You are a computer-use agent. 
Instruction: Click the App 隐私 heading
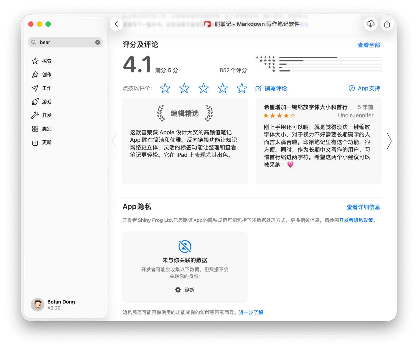[137, 207]
